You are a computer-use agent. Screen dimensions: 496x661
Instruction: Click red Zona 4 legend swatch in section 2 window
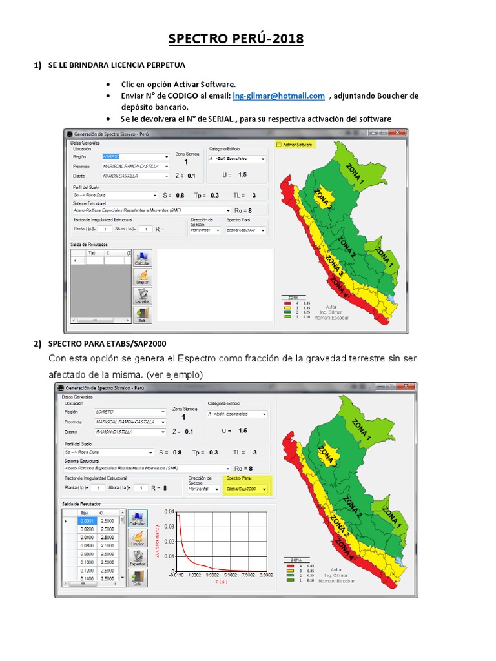pyautogui.click(x=290, y=566)
